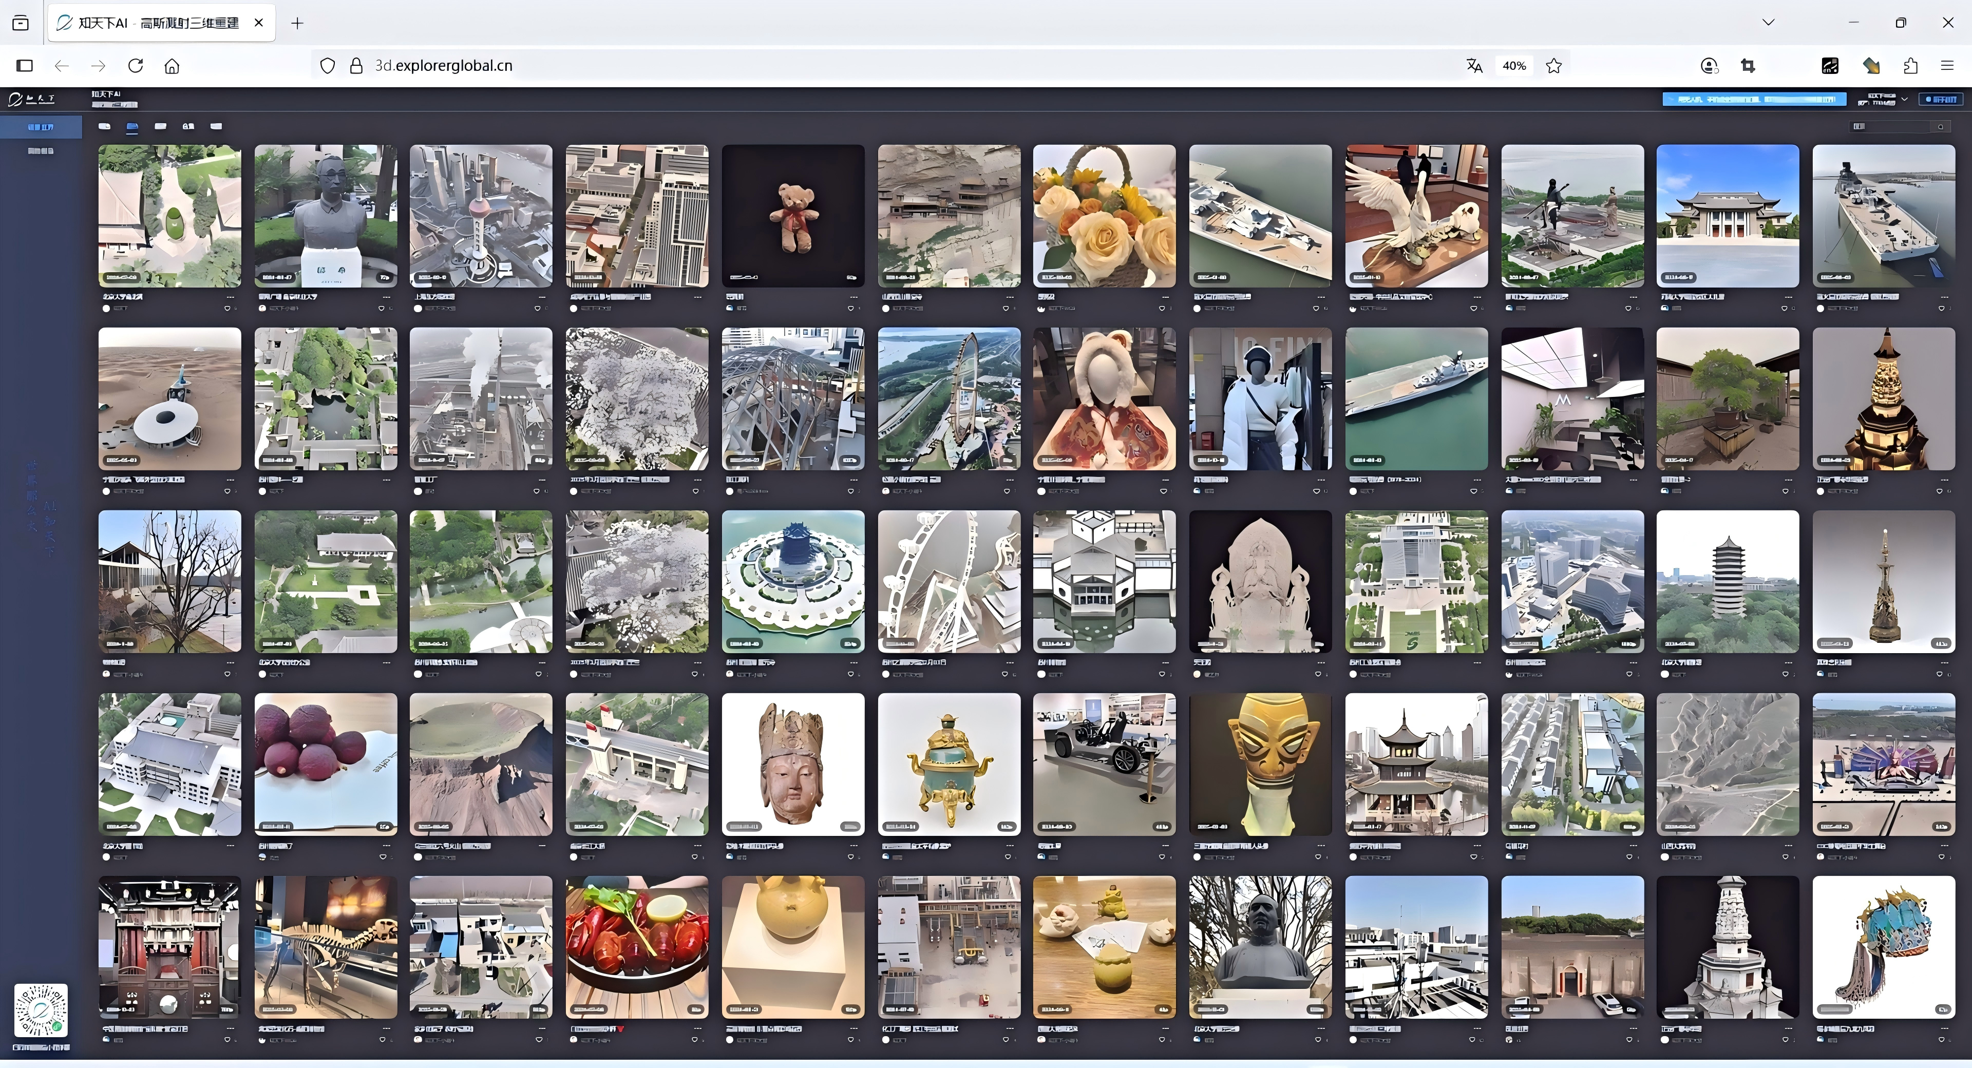Toggle heart on the gold mask model
Screen dimensions: 1972x1068
point(1317,857)
